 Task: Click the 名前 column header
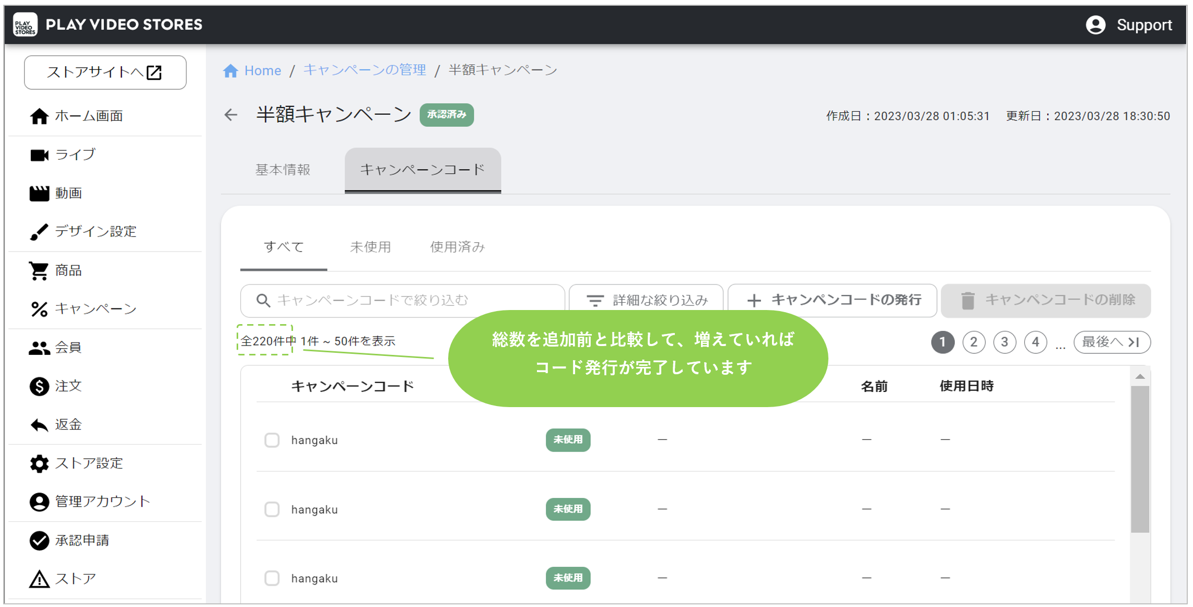click(874, 386)
